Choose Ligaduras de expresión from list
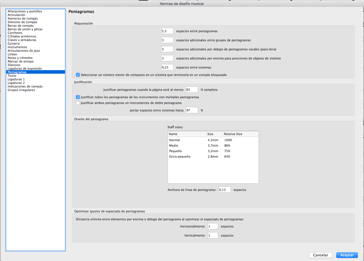The height and width of the screenshot is (261, 364). pos(24,69)
